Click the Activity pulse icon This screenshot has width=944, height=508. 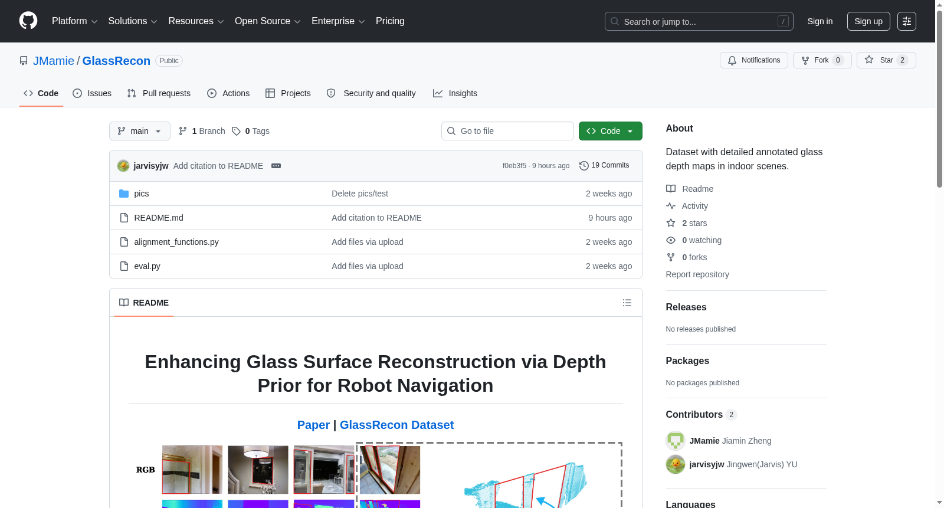point(671,206)
